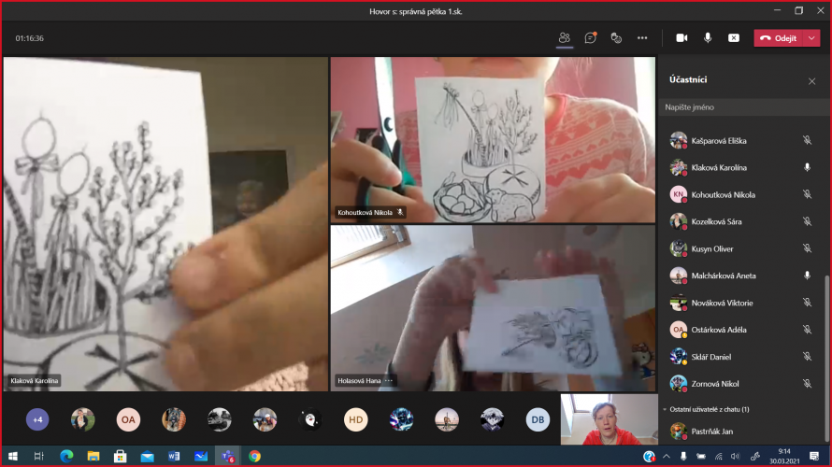Screen dimensions: 832x467
Task: Select participant Kašparová Eliška
Action: coord(742,140)
